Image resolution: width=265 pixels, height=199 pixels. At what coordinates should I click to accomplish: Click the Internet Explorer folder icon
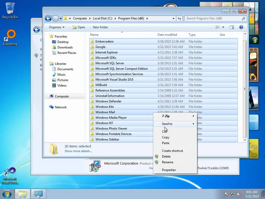pos(92,52)
